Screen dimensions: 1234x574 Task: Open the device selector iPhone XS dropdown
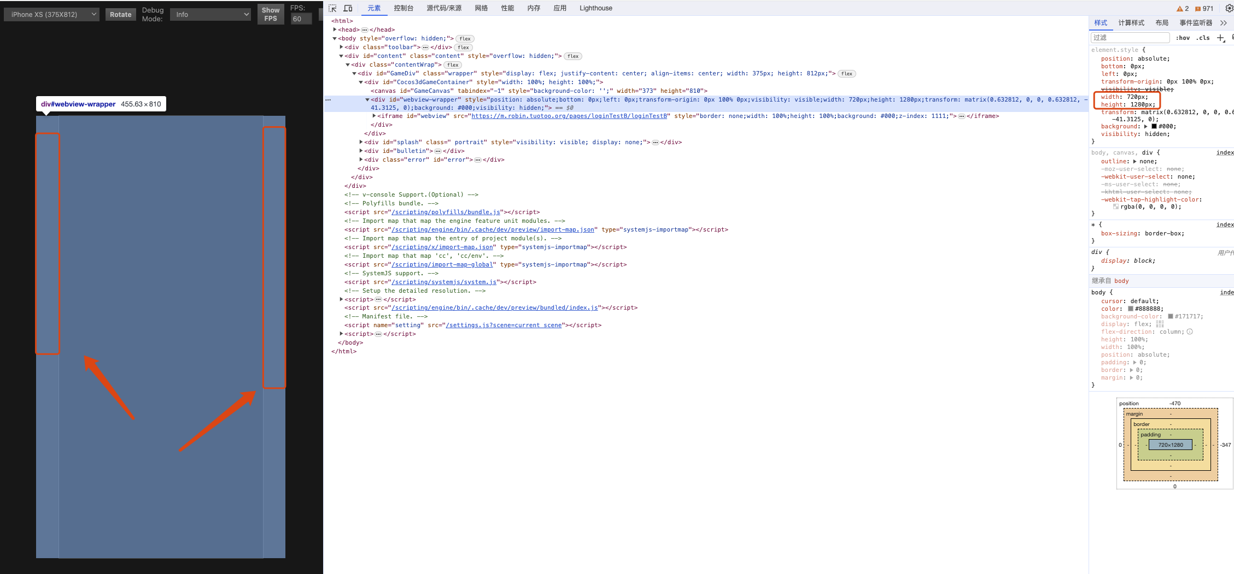coord(51,14)
